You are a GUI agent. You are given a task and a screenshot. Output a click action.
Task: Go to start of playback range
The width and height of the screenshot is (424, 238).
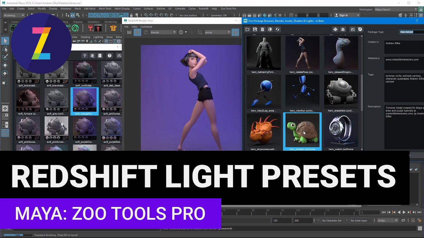[384, 212]
